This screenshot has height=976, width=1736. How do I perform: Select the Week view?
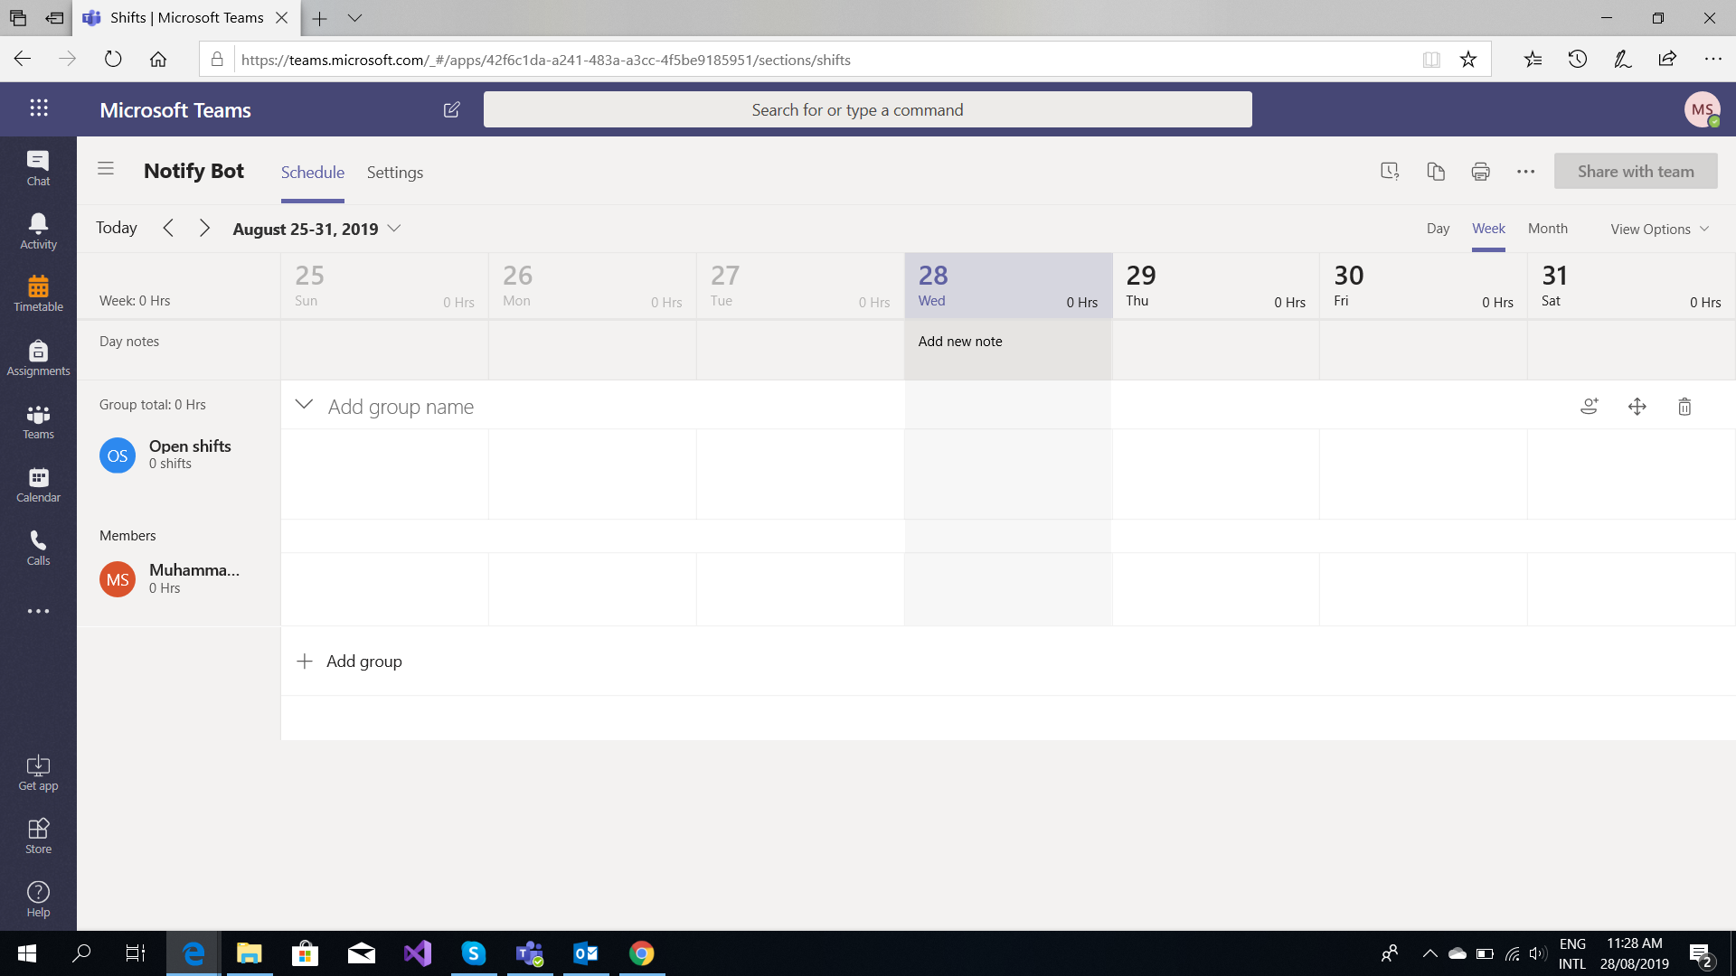pos(1488,229)
